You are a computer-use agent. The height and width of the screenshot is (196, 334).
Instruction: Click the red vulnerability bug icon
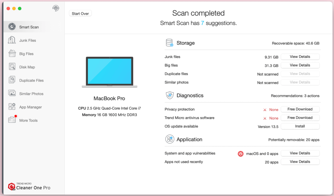(x=240, y=154)
